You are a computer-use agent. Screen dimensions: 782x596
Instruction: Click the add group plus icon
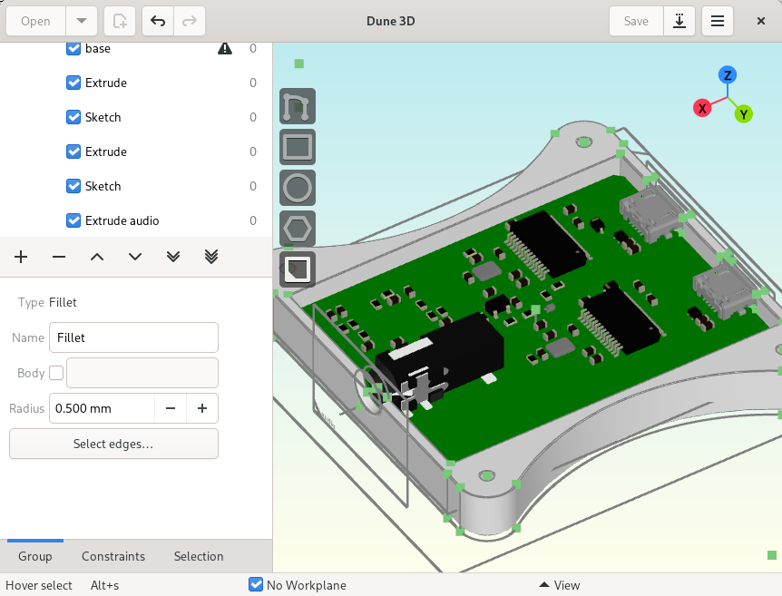21,257
